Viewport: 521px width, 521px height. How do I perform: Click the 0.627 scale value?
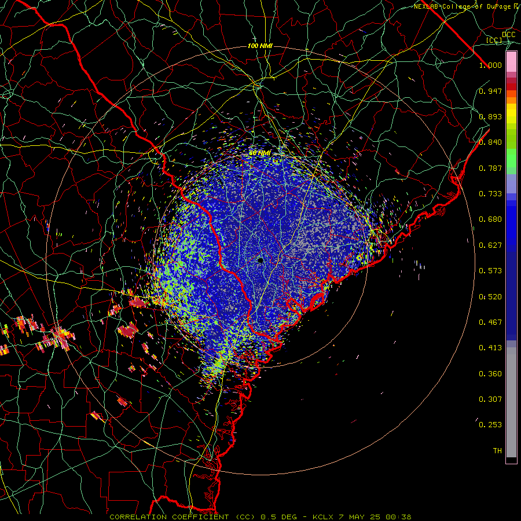tap(490, 245)
